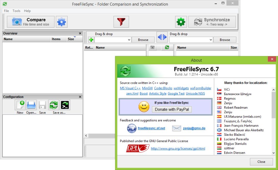
Task: Click right grid Name column header
Action: 202,48
